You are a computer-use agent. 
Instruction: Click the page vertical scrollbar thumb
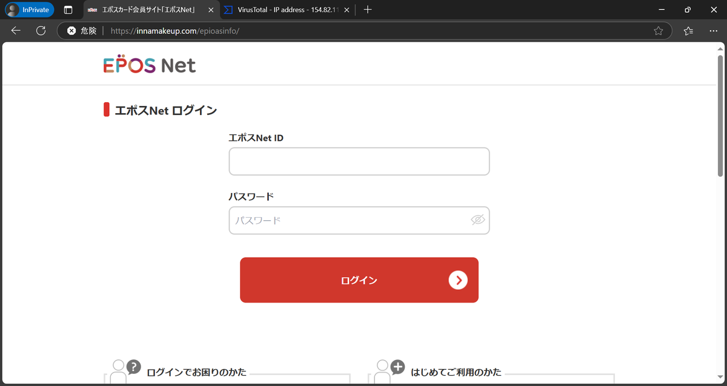[x=720, y=116]
